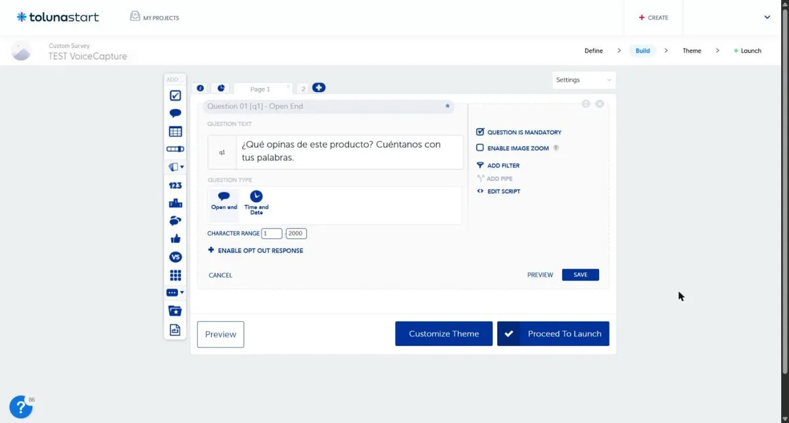The image size is (789, 423).
Task: Cancel question editing
Action: (x=220, y=275)
